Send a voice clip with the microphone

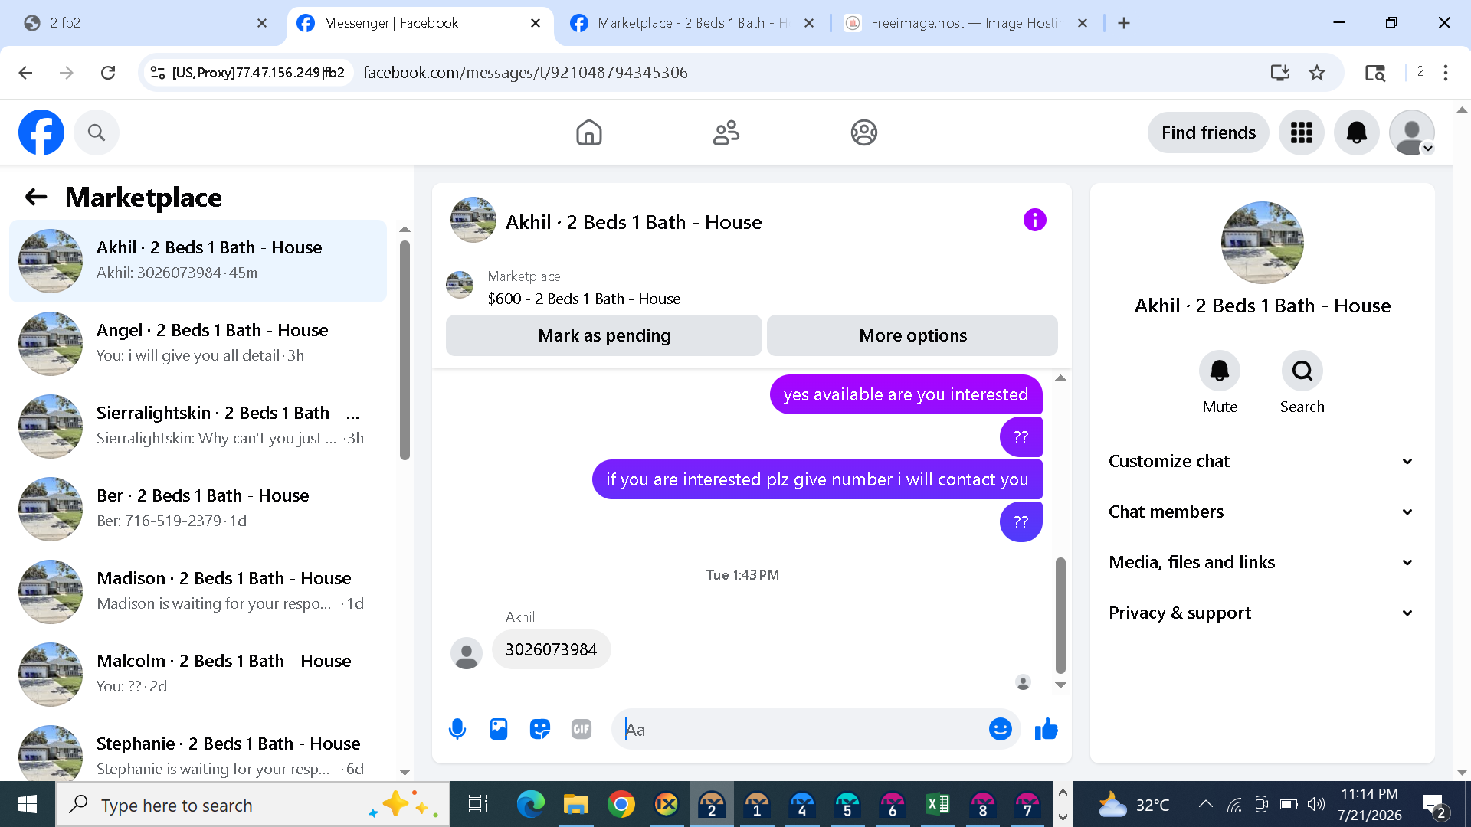pos(457,729)
